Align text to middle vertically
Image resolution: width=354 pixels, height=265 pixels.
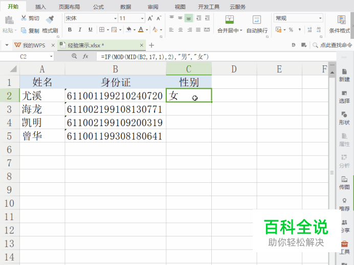pyautogui.click(x=180, y=18)
